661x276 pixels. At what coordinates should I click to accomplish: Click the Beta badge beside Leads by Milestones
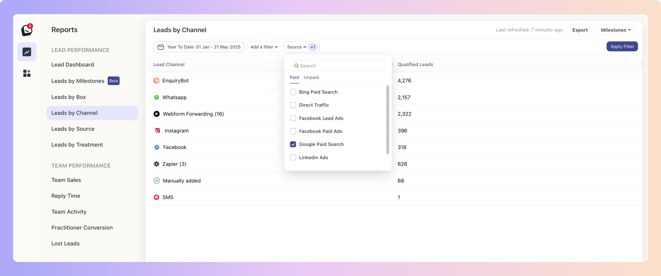click(x=114, y=81)
